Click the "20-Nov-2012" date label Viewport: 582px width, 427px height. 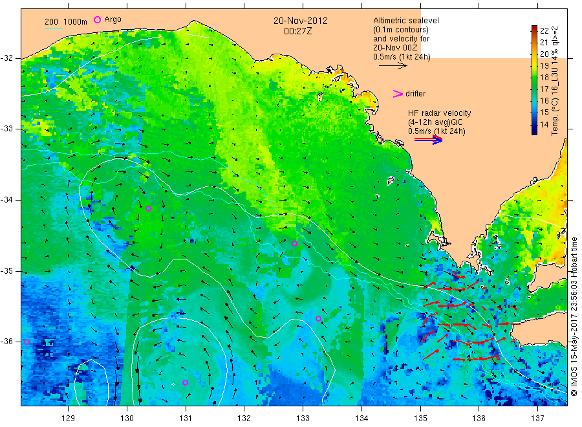pos(301,21)
